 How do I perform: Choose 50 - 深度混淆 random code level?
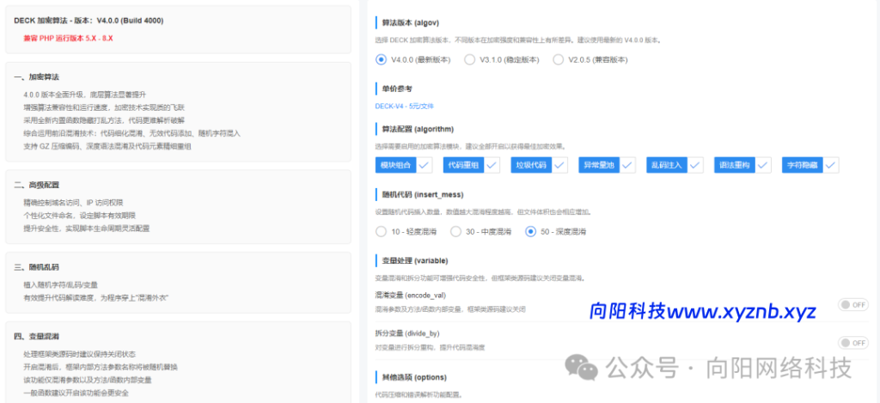[x=556, y=231]
